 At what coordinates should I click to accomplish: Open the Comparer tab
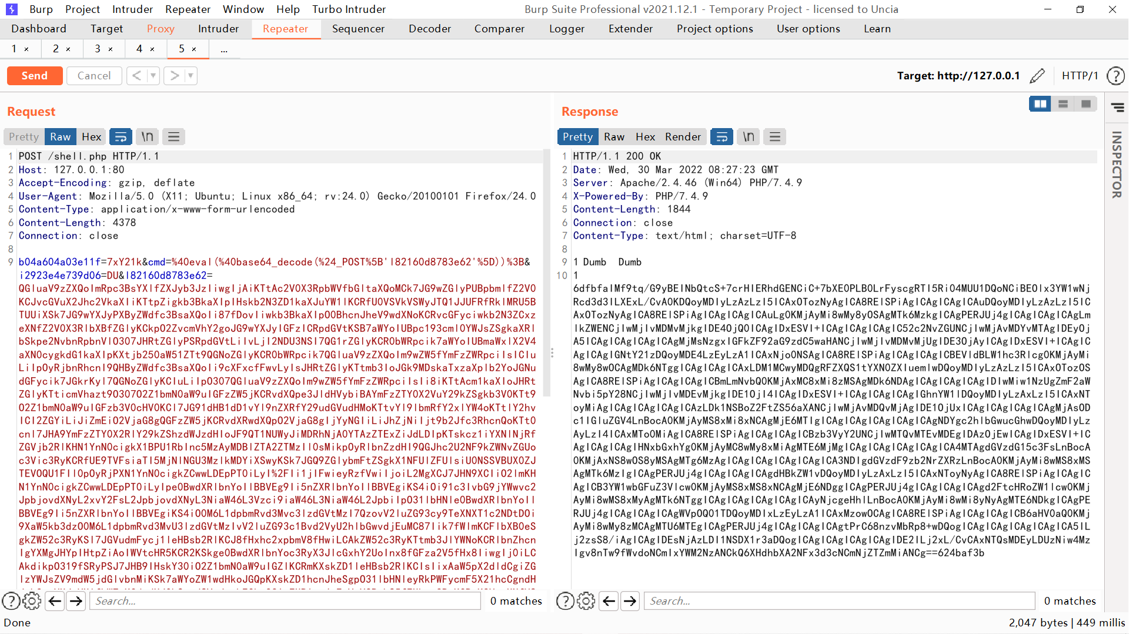[x=499, y=29]
